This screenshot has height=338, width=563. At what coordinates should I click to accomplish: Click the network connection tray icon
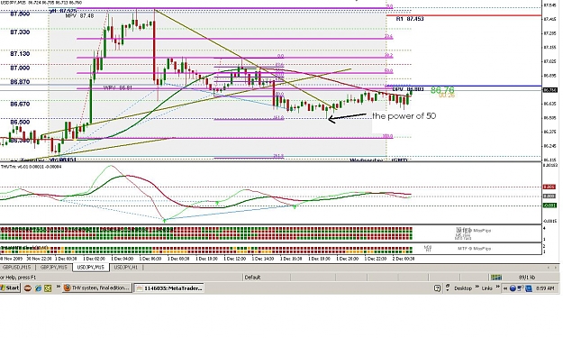click(521, 288)
